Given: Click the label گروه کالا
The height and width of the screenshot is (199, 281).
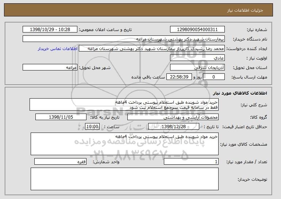Looking at the screenshot, I should (259, 117).
